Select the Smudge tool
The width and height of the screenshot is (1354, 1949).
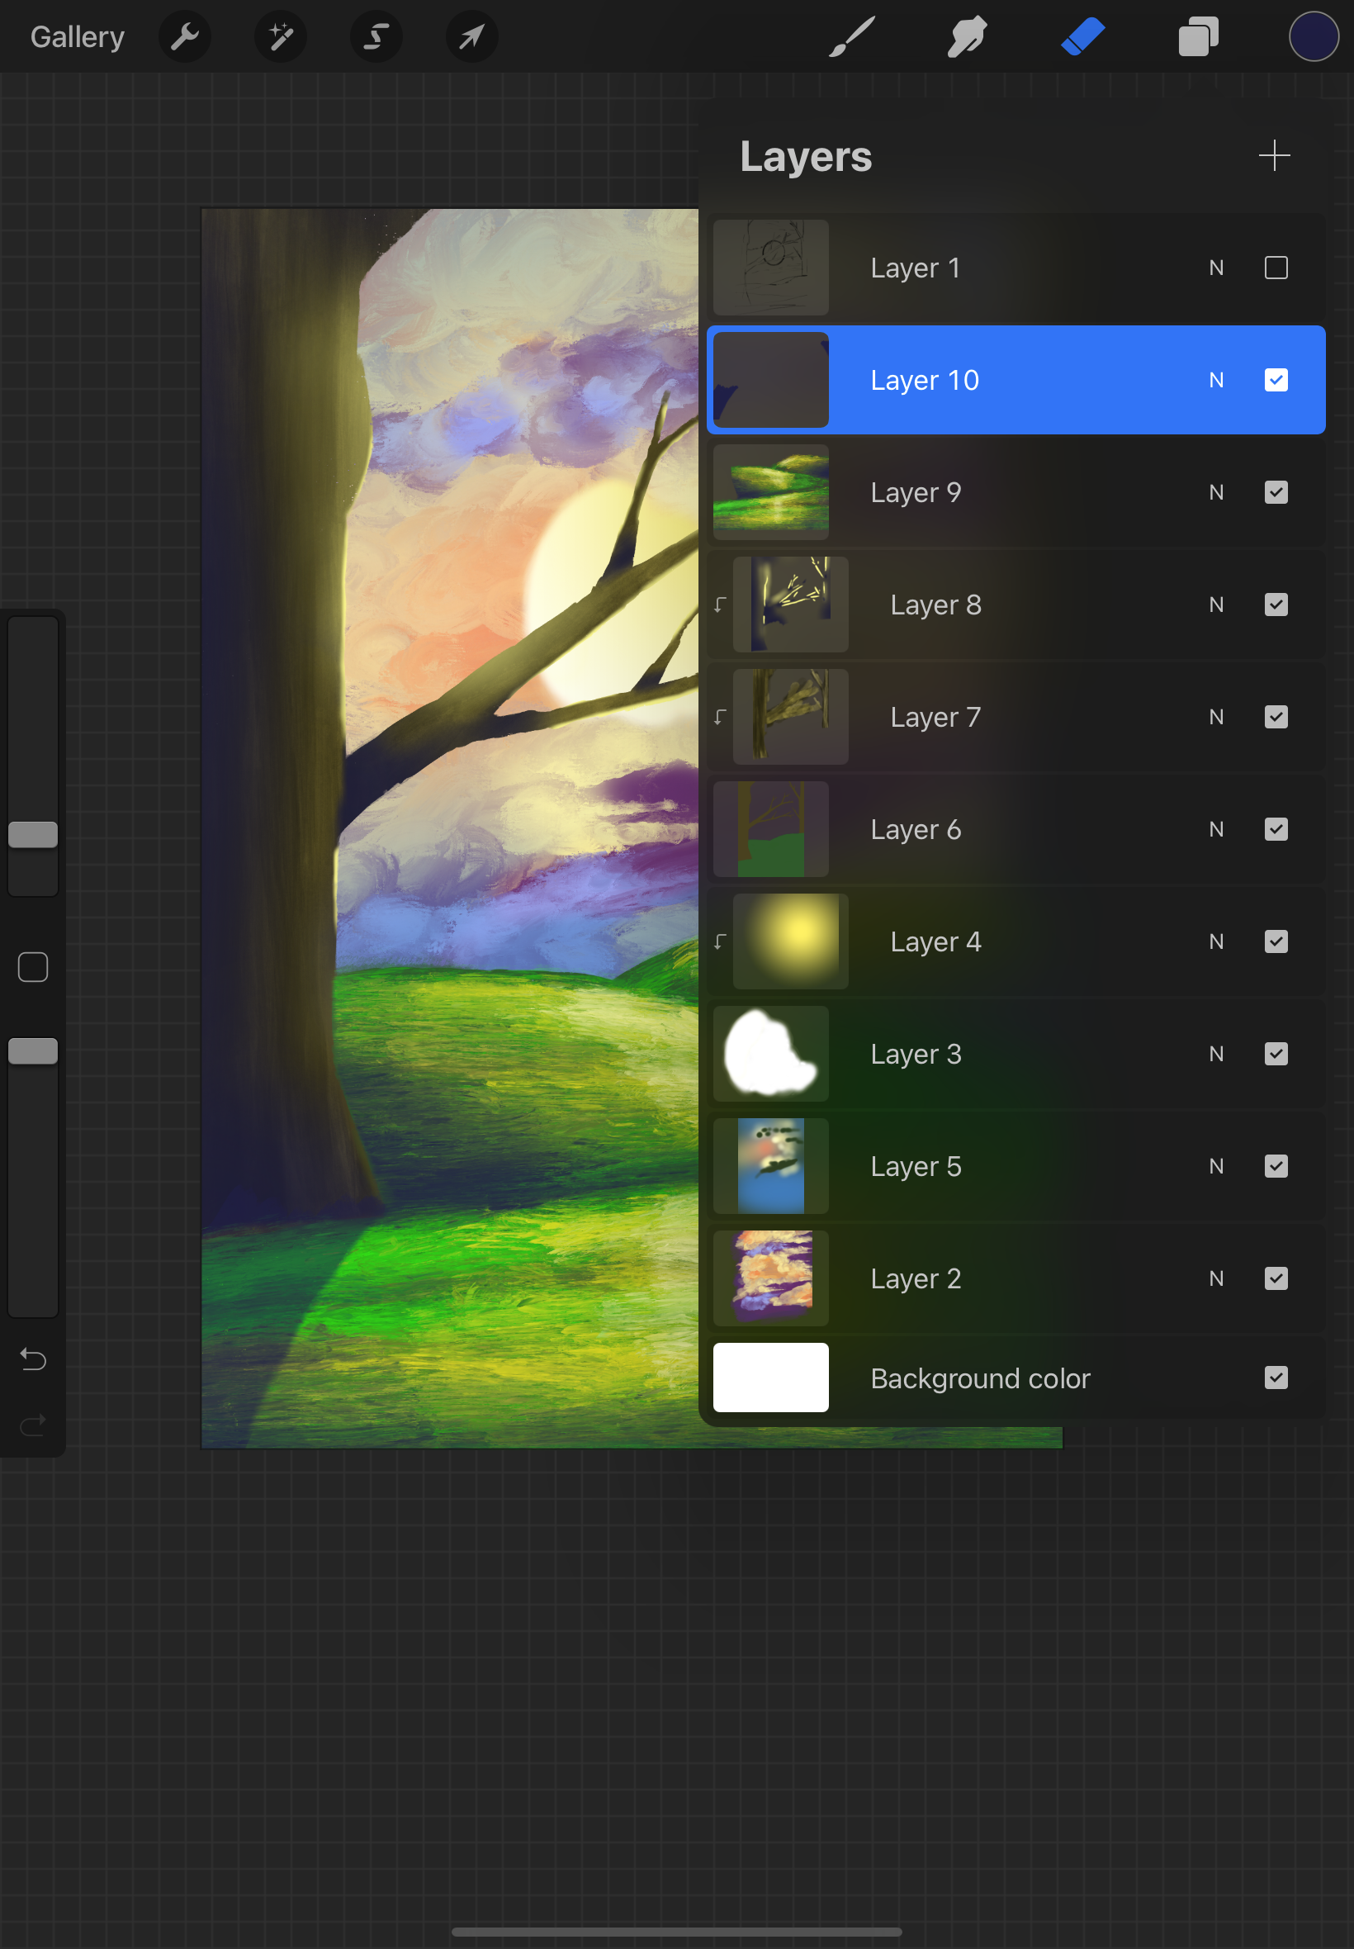(x=966, y=36)
